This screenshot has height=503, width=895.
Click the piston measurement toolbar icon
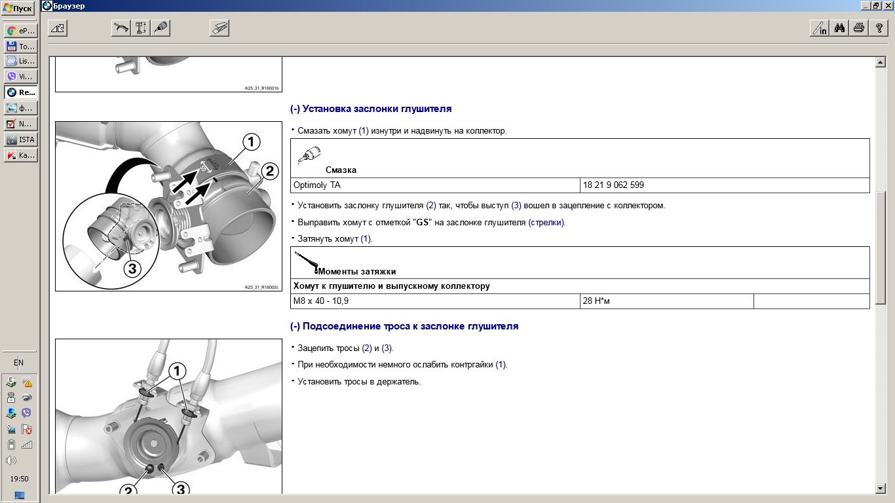(x=141, y=28)
